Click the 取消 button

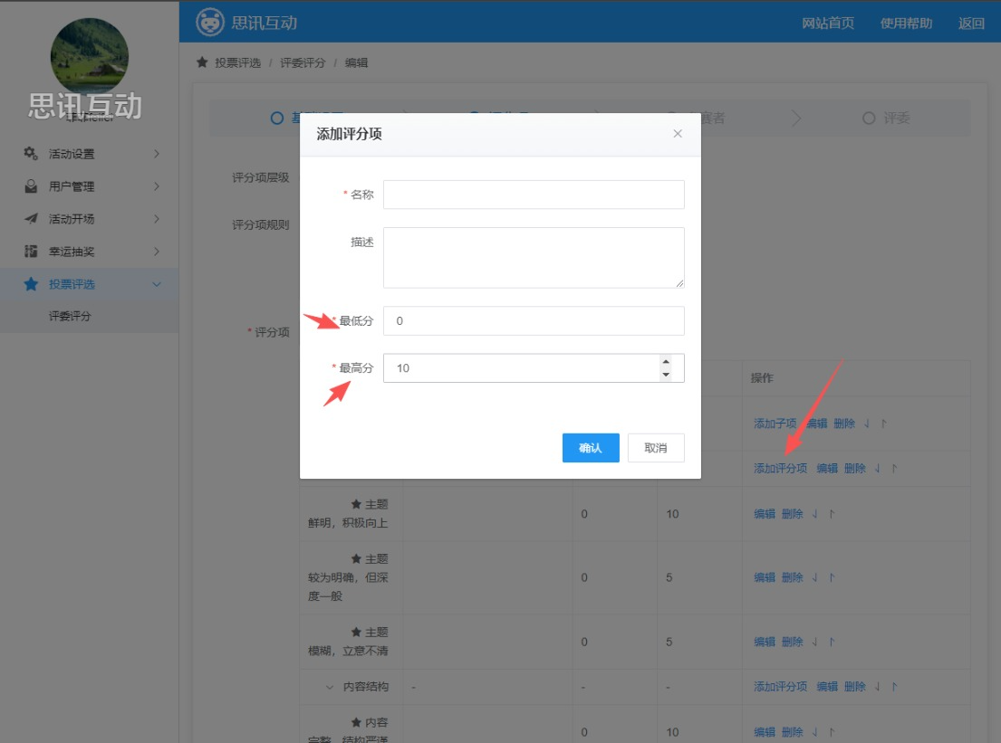[x=656, y=448]
